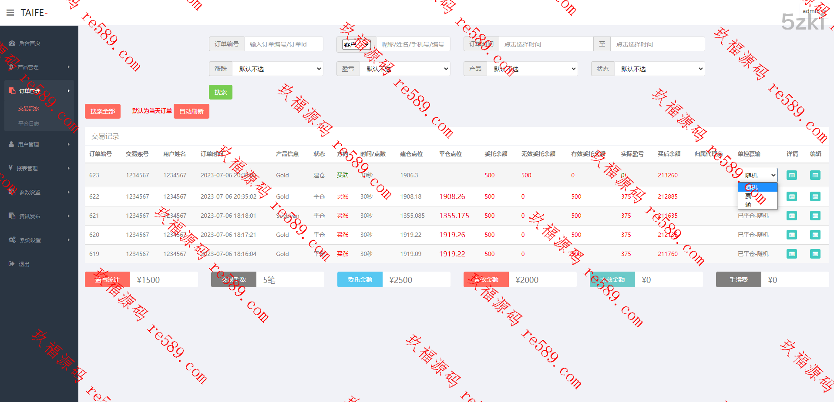Select 随机 in the open dropdown list

click(758, 187)
